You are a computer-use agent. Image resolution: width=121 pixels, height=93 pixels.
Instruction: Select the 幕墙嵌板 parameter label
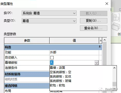[11, 63]
